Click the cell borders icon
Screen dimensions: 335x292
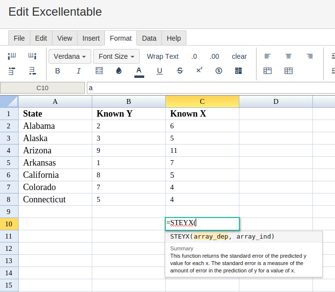99,71
